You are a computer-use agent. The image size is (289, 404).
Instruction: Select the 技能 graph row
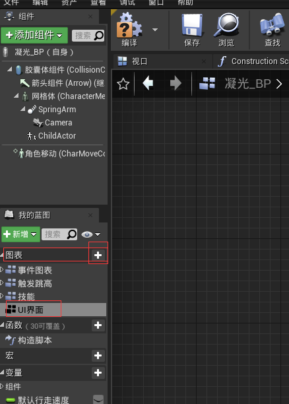point(53,296)
